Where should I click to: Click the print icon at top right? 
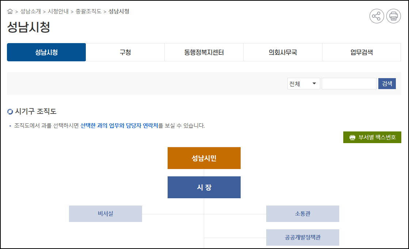[x=394, y=16]
